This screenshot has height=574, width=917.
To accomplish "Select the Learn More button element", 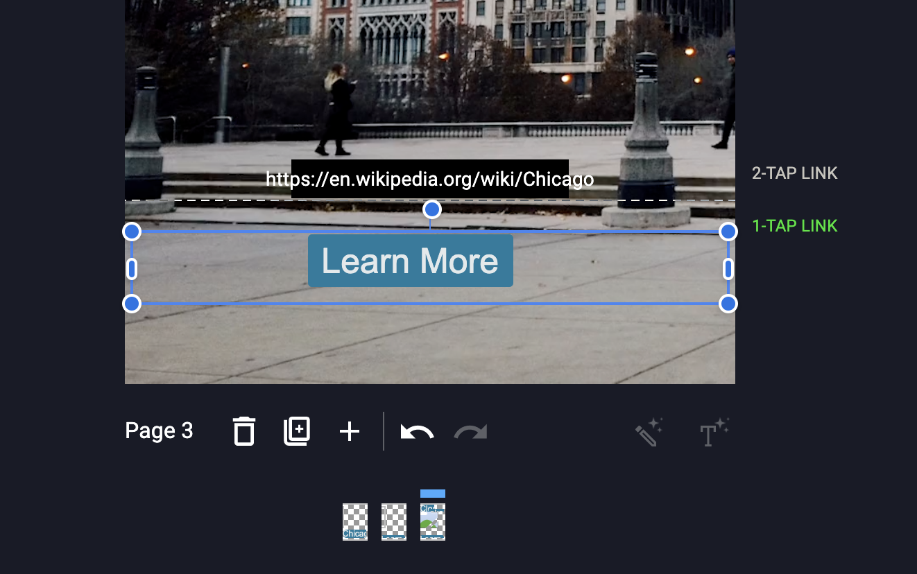I will click(x=411, y=261).
